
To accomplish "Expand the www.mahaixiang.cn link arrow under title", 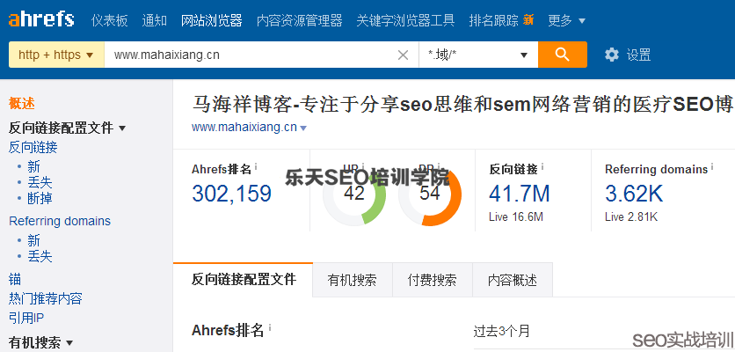I will pyautogui.click(x=303, y=128).
